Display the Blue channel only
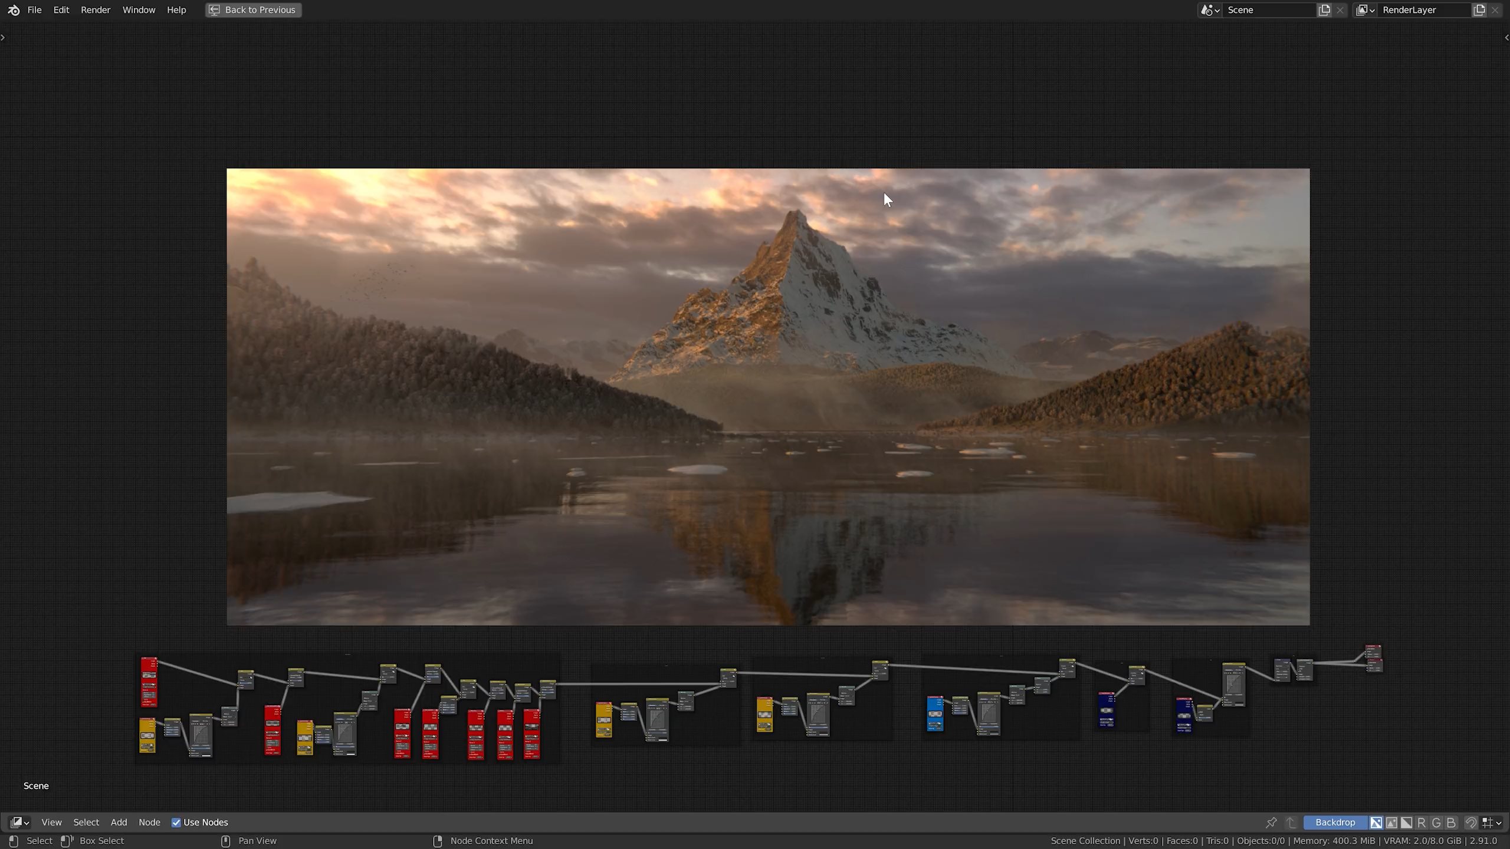Viewport: 1510px width, 849px height. (x=1452, y=822)
